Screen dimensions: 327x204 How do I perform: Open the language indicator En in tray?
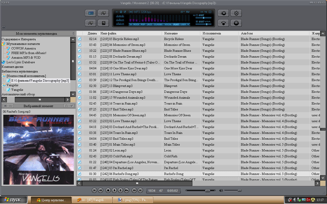308,200
